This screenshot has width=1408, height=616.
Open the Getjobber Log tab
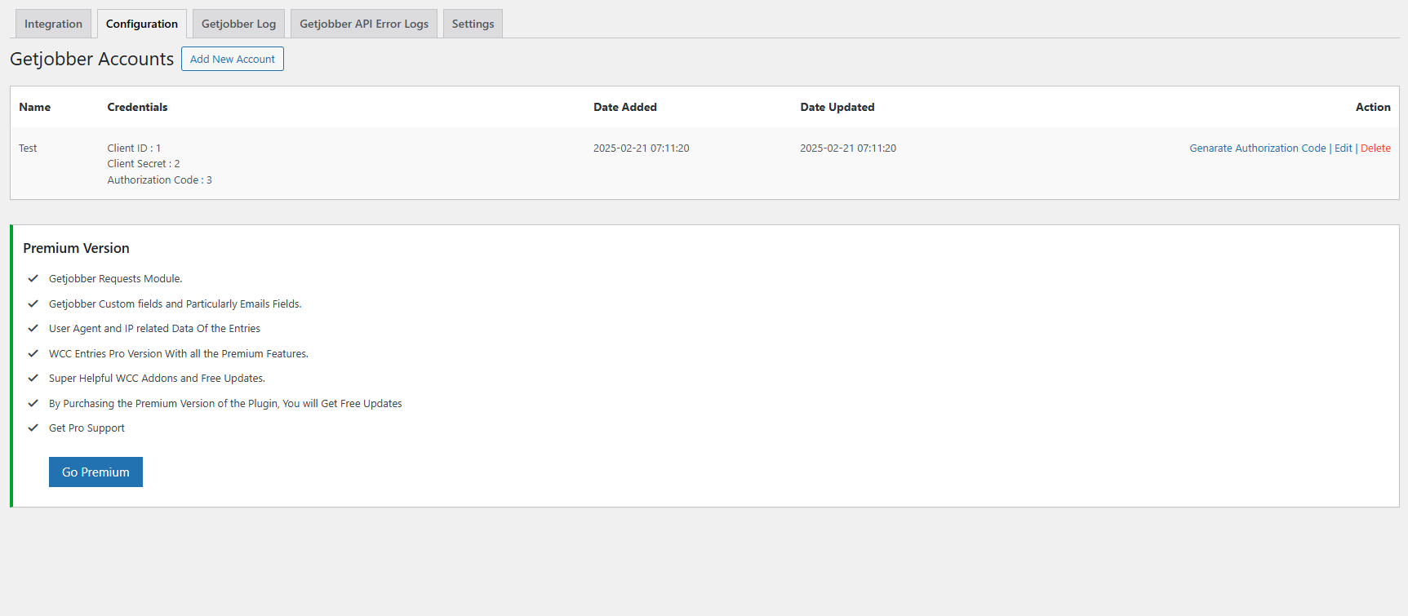tap(238, 24)
